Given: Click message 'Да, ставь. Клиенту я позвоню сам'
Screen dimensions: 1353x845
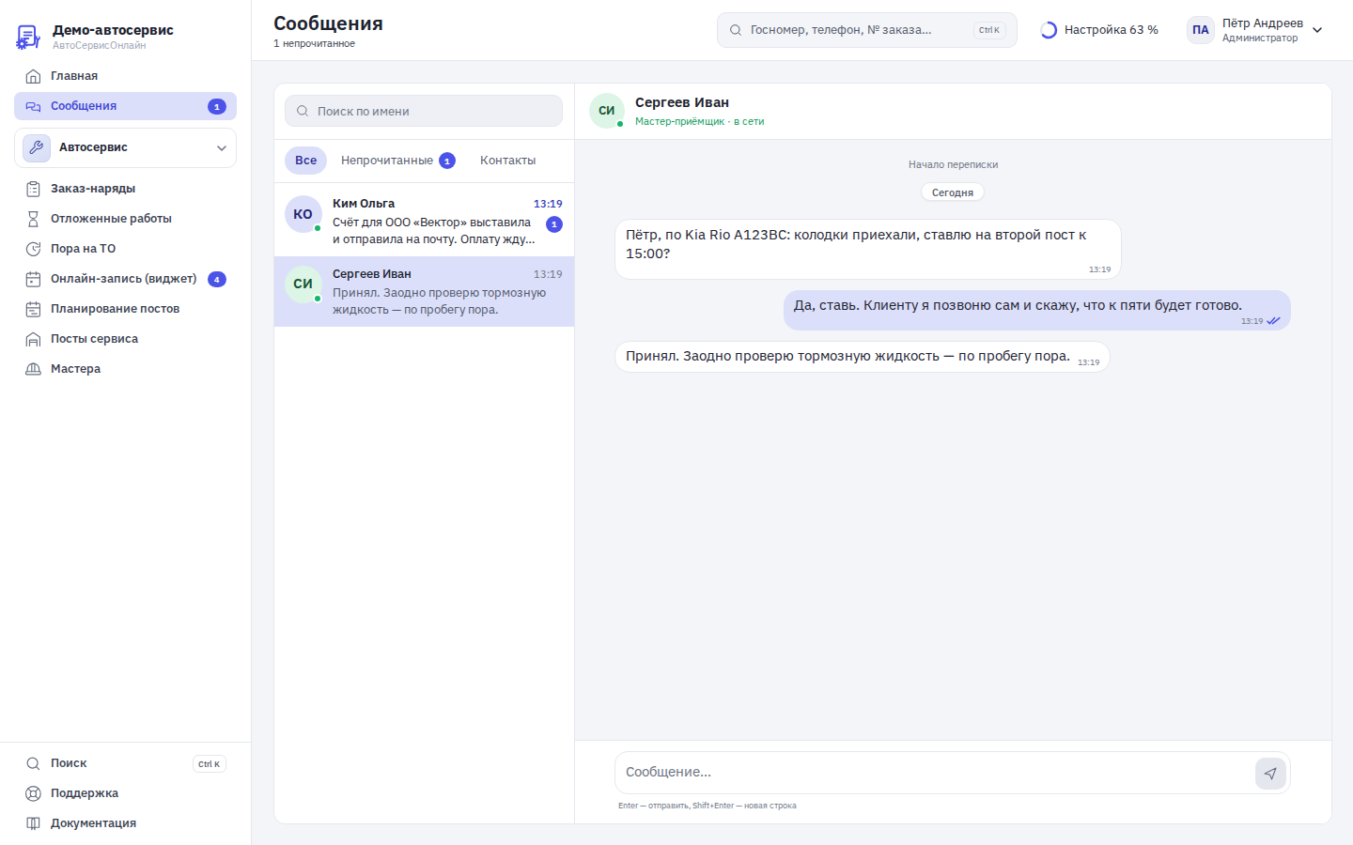Looking at the screenshot, I should point(1036,310).
